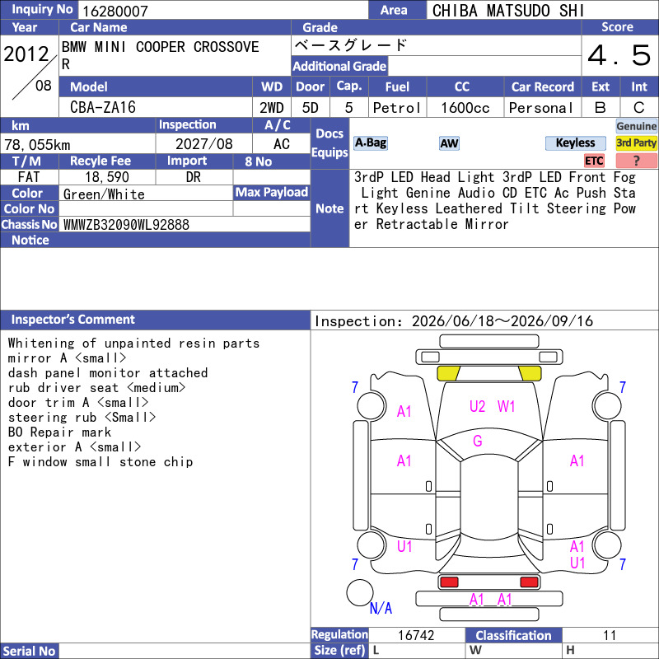The height and width of the screenshot is (659, 659).
Task: Click the U2 damage mark on the hood
Action: click(477, 406)
